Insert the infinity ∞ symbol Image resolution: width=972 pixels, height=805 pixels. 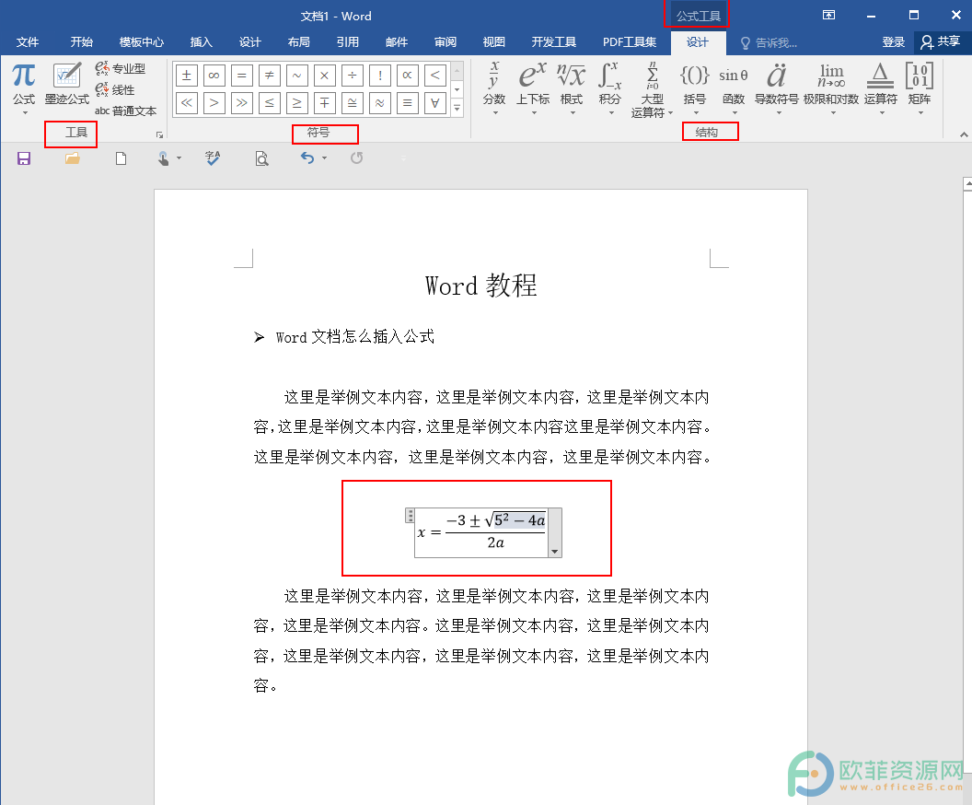pyautogui.click(x=214, y=76)
